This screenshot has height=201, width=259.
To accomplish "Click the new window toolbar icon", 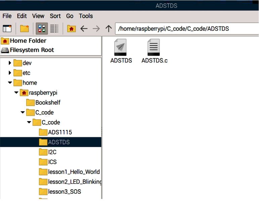I will coord(7,29).
